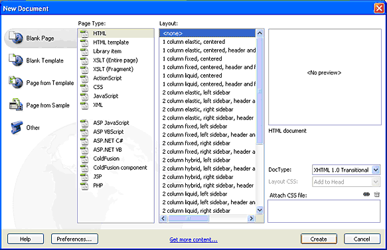Click the ASP VBScript file icon
This screenshot has width=387, height=250.
[x=84, y=132]
